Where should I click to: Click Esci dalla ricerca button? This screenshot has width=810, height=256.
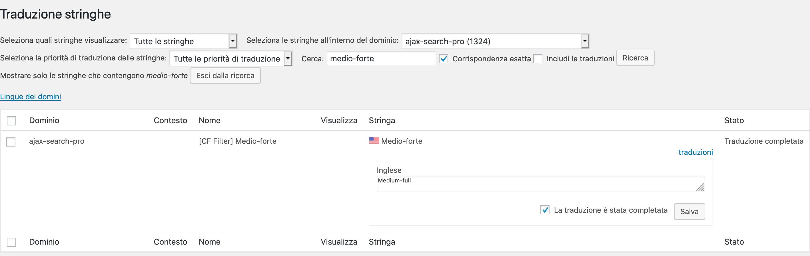pos(225,76)
